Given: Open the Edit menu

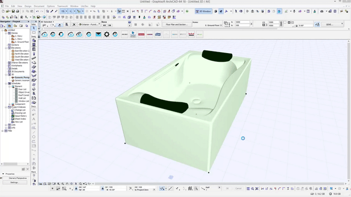Looking at the screenshot, I should tap(13, 6).
